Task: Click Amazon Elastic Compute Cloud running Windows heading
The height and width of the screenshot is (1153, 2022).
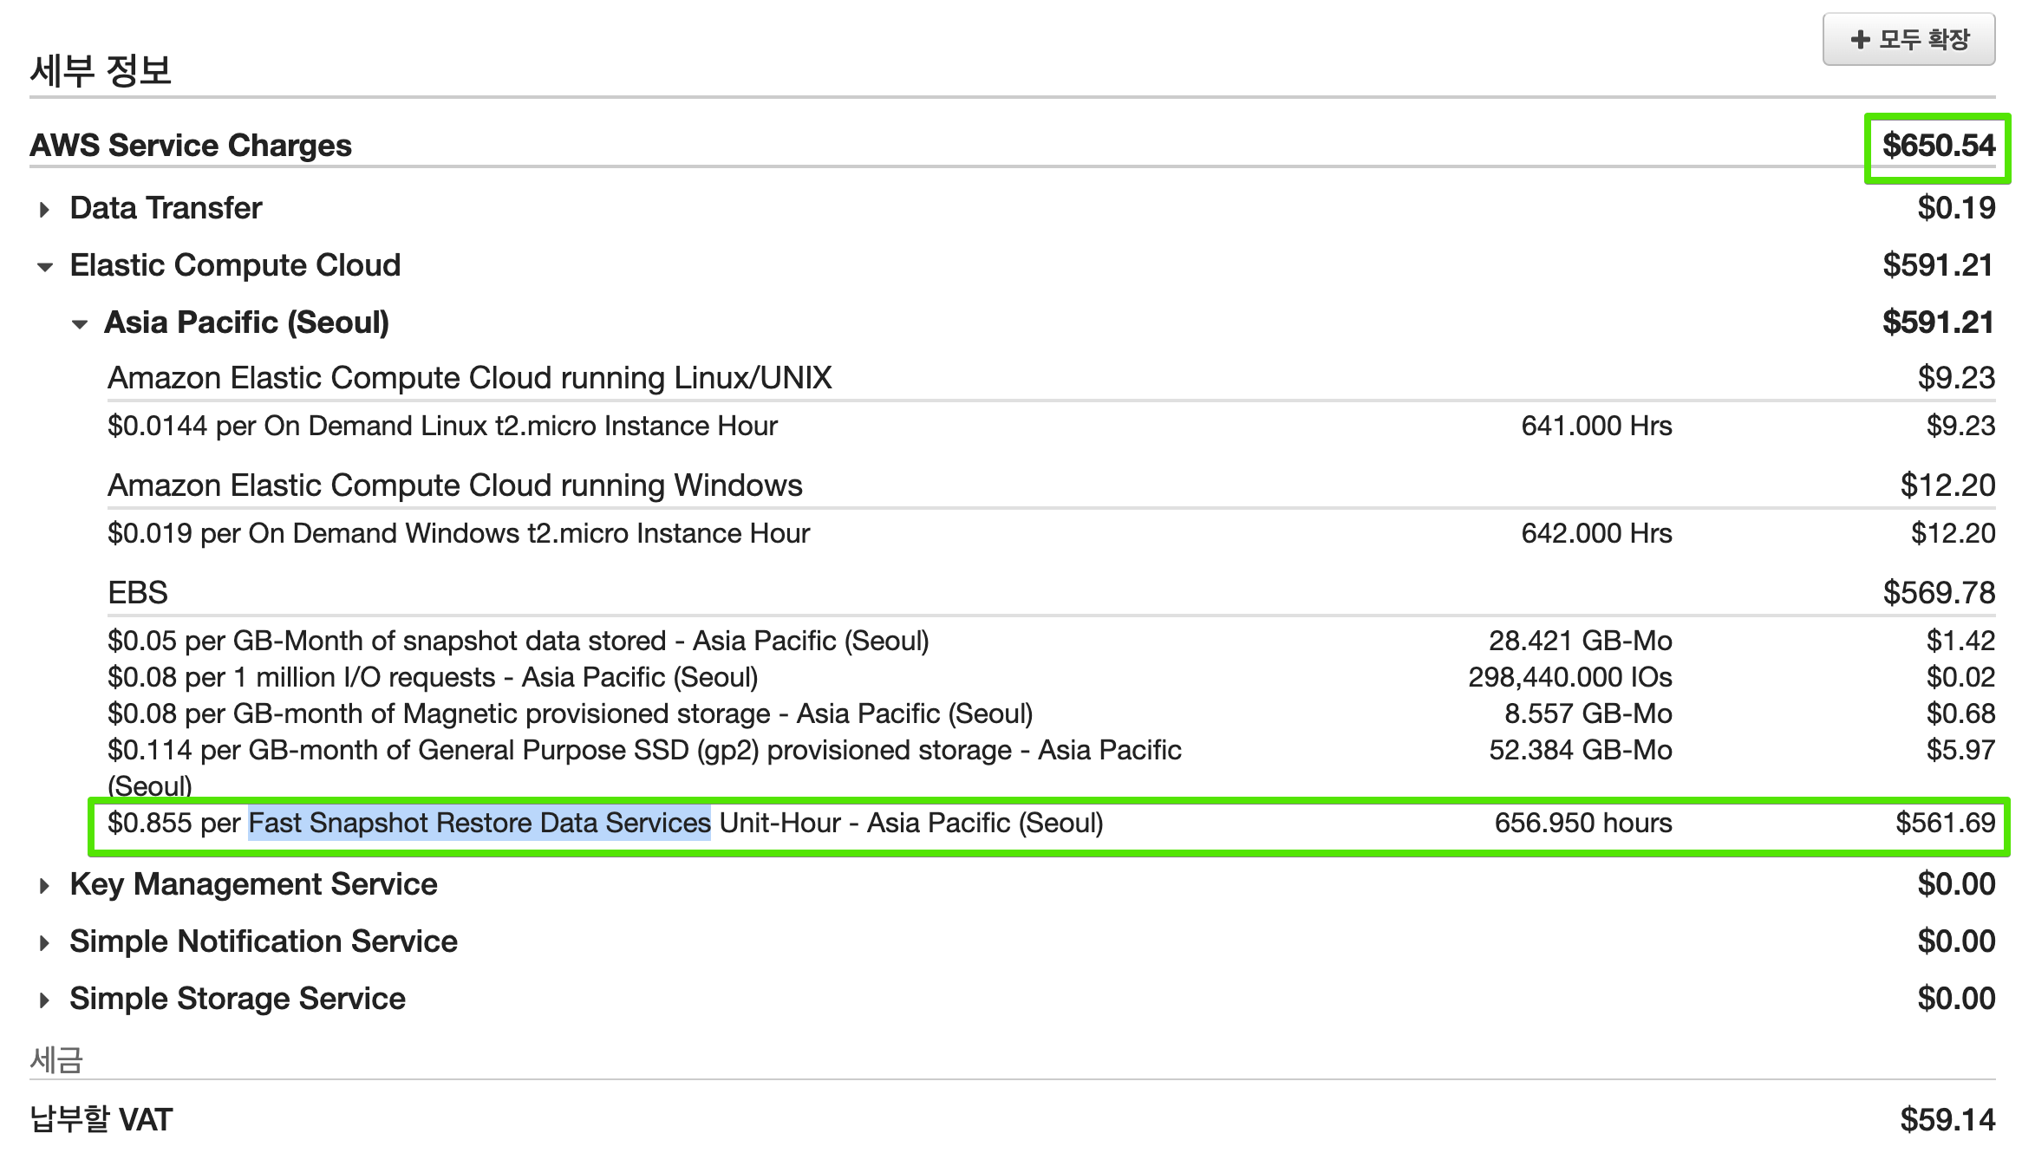Action: tap(454, 485)
